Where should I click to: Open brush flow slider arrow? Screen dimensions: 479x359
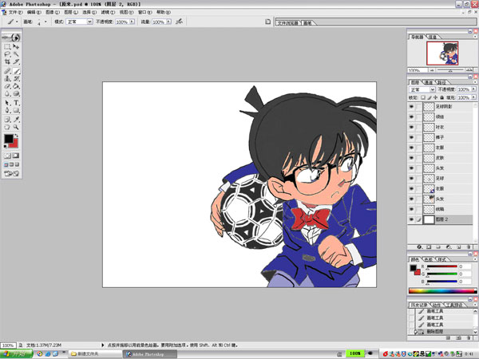click(x=168, y=22)
